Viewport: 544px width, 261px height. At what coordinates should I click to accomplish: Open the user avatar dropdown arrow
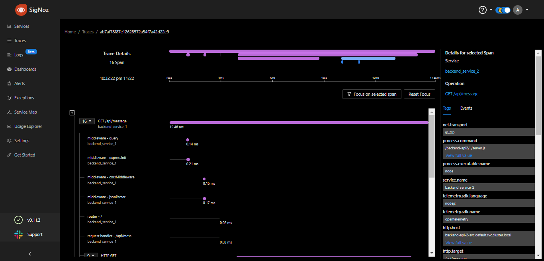pyautogui.click(x=527, y=10)
